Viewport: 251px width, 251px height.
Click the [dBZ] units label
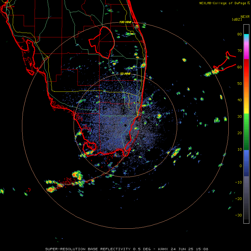pyautogui.click(x=237, y=19)
